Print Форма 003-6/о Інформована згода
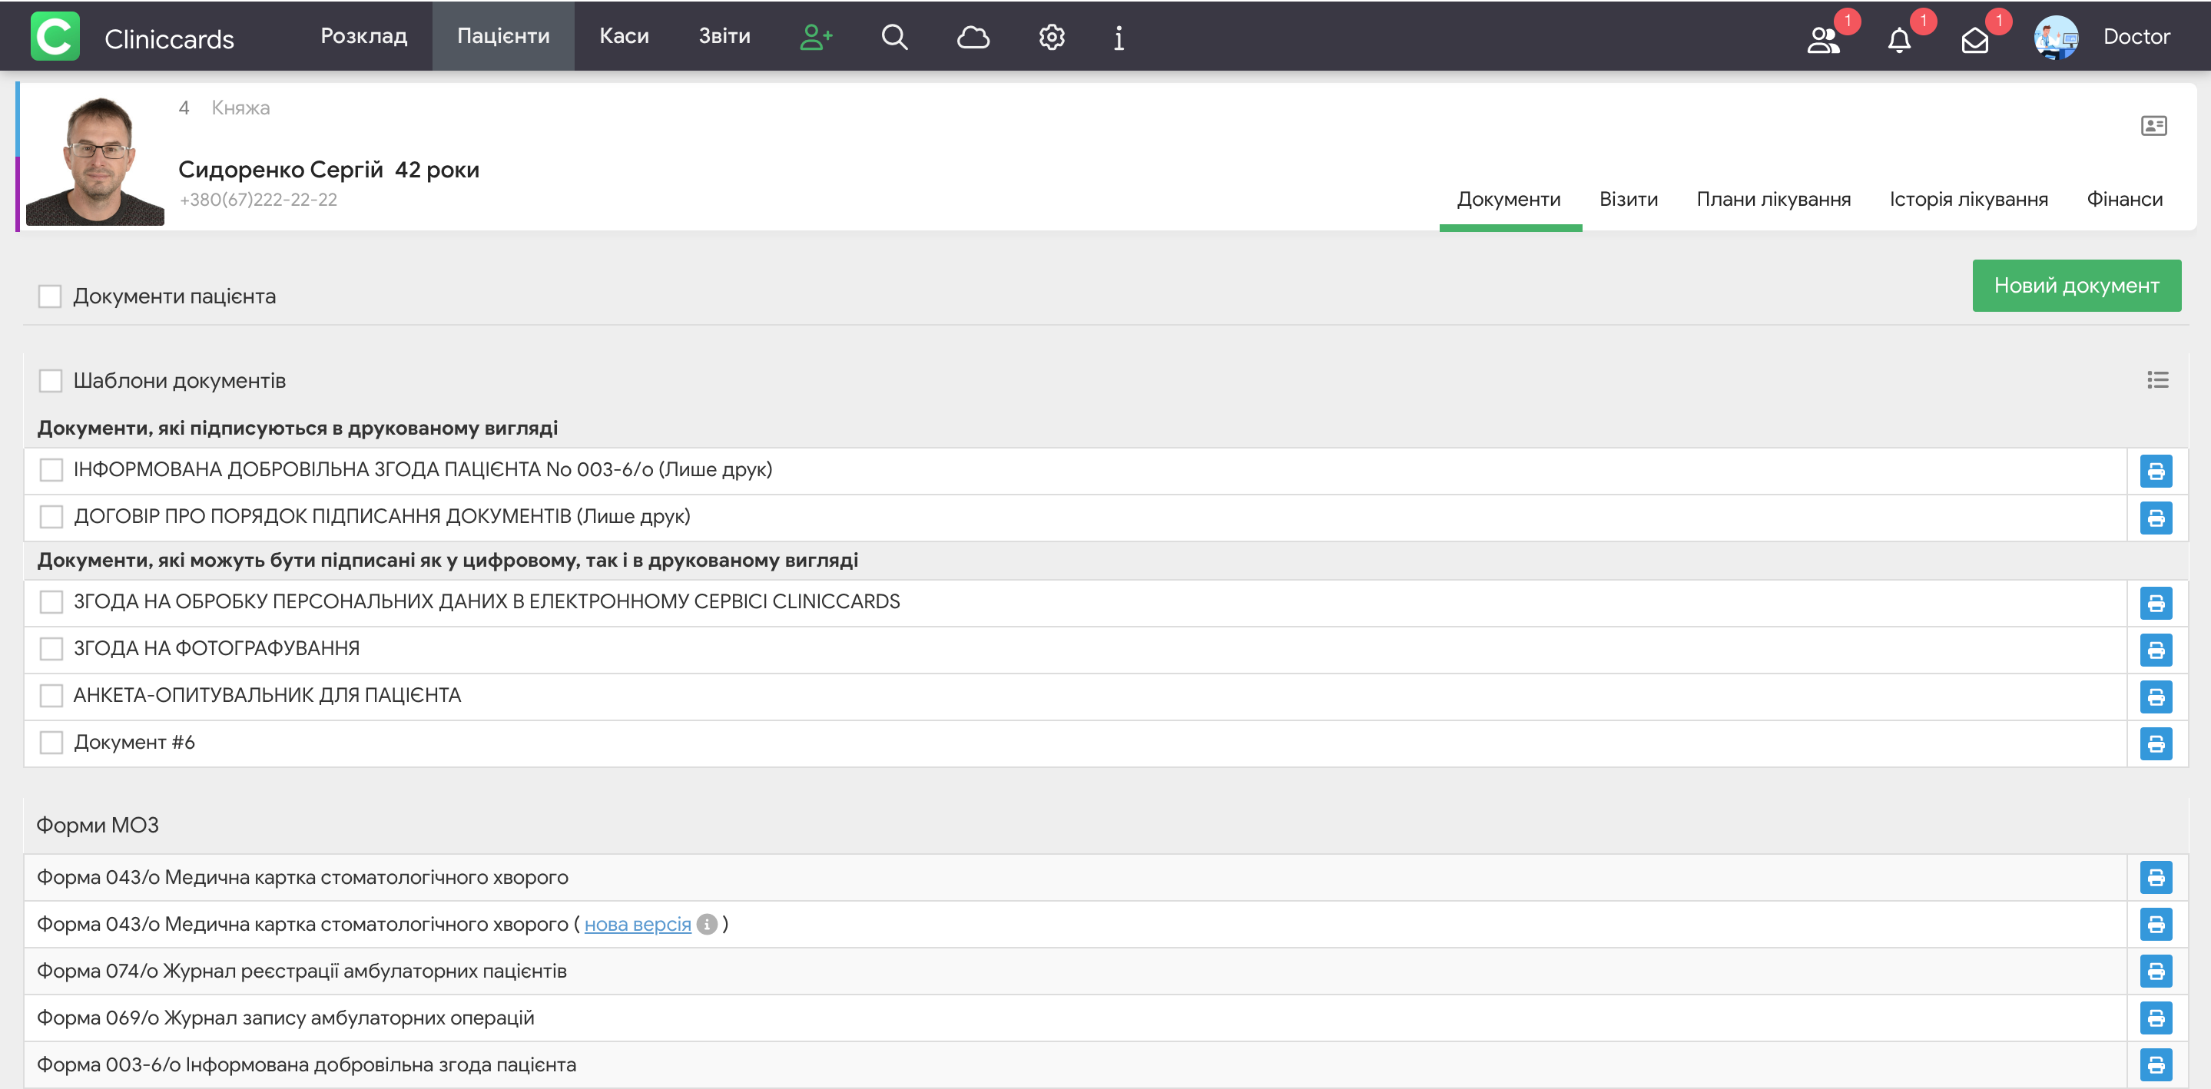This screenshot has width=2211, height=1089. 2155,1065
